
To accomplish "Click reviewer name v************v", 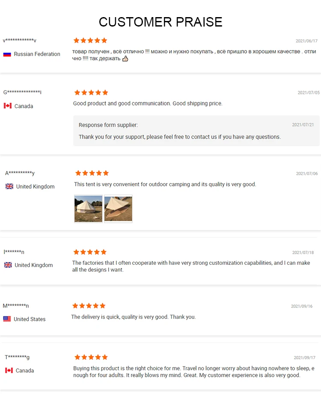I will point(20,41).
